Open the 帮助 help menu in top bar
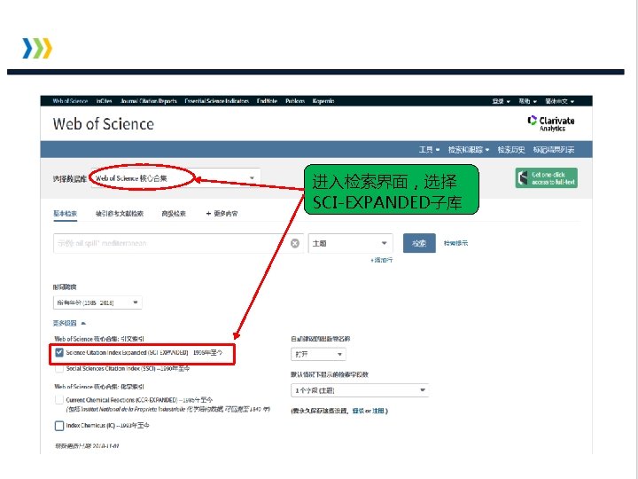This screenshot has width=638, height=479. (x=528, y=101)
